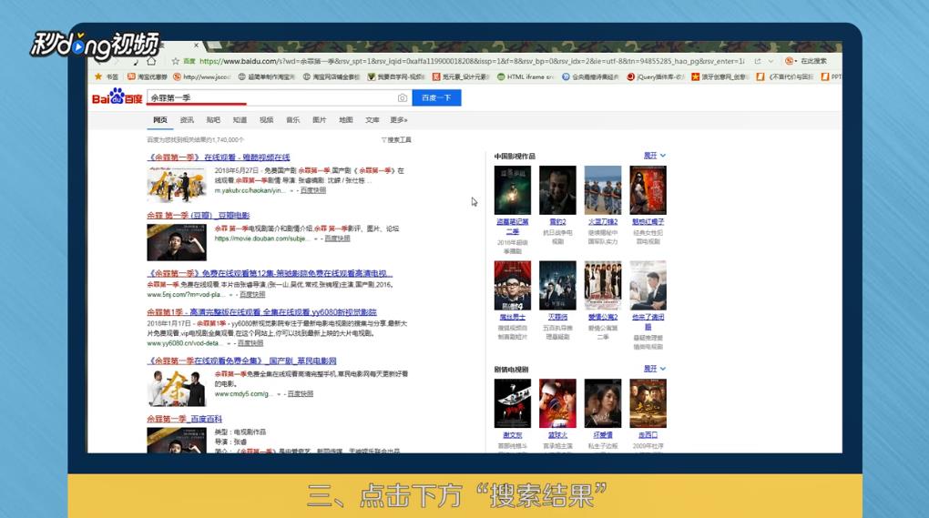The image size is (929, 518).
Task: Click the 魅艳红樱子 poster
Action: point(648,190)
